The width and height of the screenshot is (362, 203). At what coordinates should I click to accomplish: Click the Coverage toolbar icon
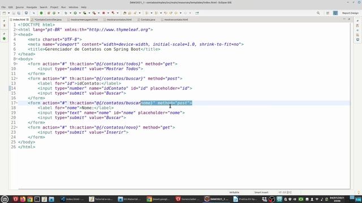click(x=84, y=13)
